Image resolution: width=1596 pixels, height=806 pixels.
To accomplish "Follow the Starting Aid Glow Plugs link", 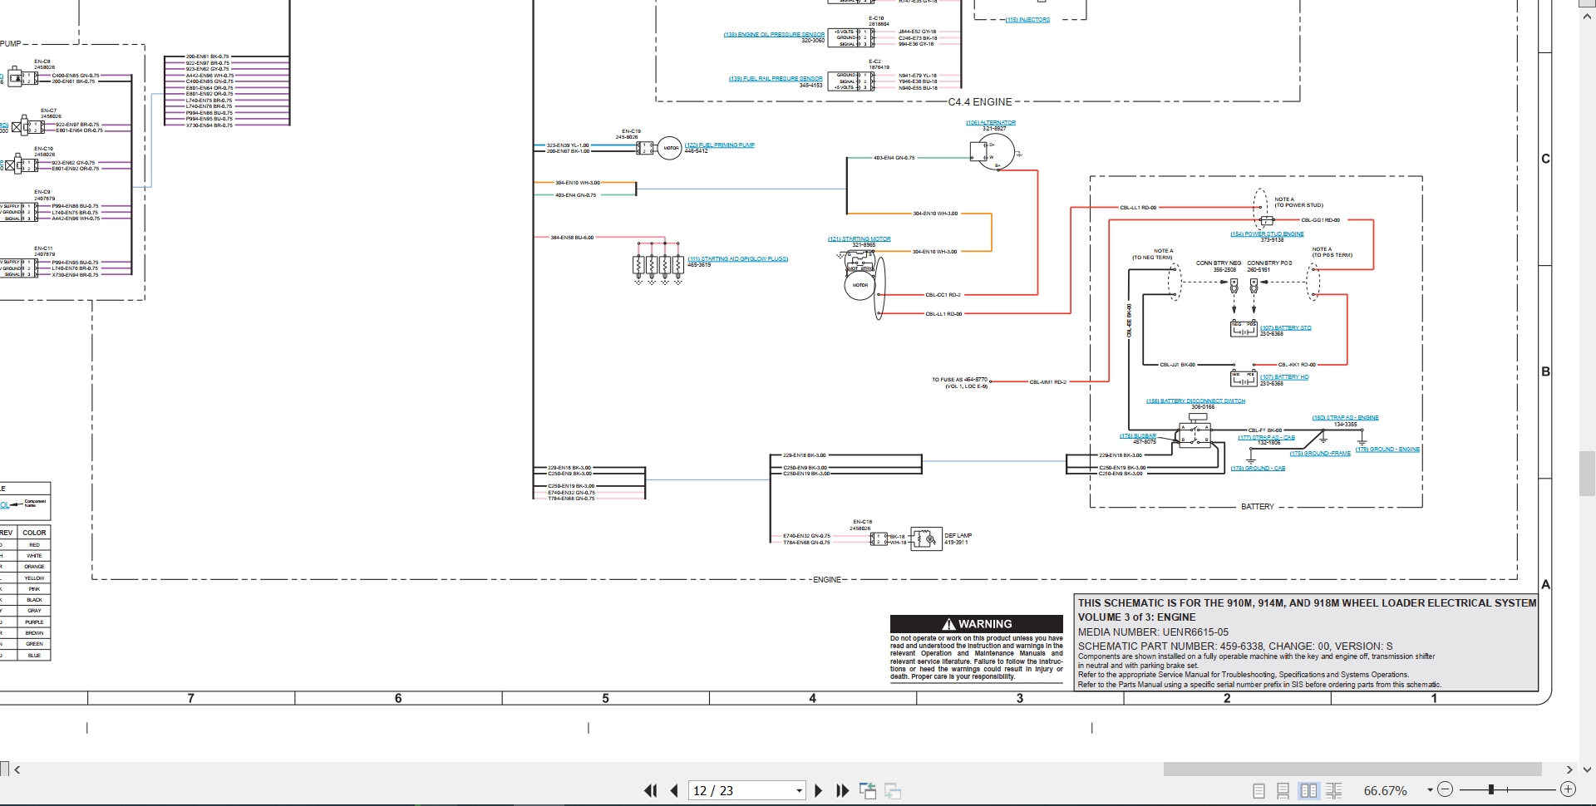I will pos(738,259).
